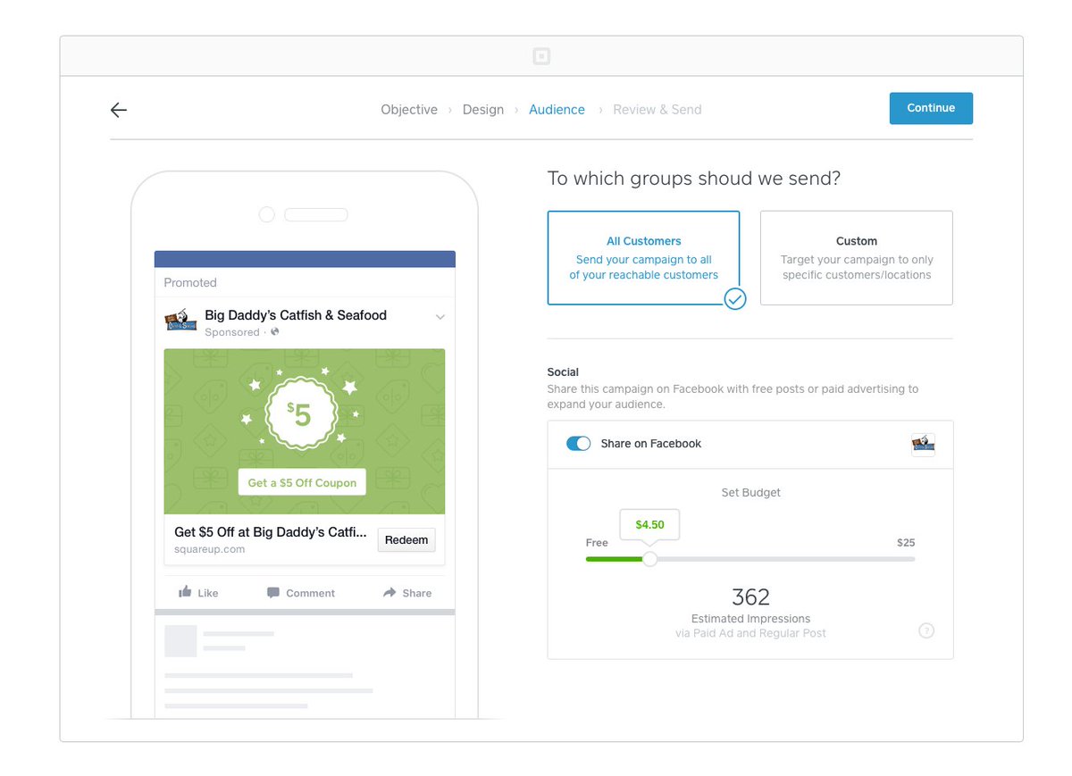Click the $4.50 budget tooltip
Viewport: 1072px width, 776px height.
click(649, 524)
